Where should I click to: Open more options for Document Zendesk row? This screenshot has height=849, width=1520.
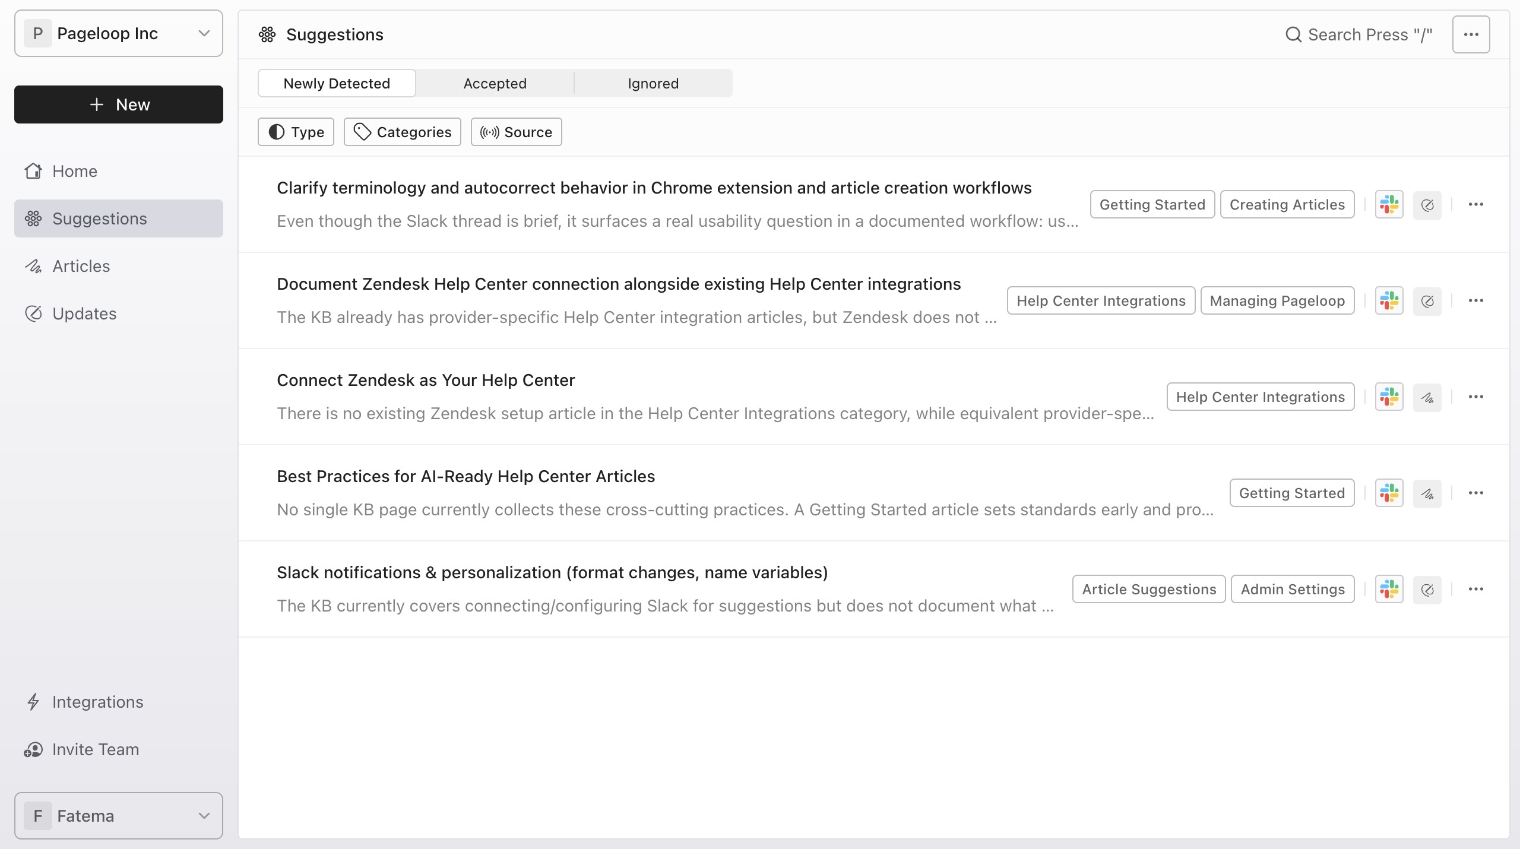click(1476, 300)
